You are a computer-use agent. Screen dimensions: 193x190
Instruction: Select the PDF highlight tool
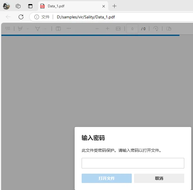(20, 29)
